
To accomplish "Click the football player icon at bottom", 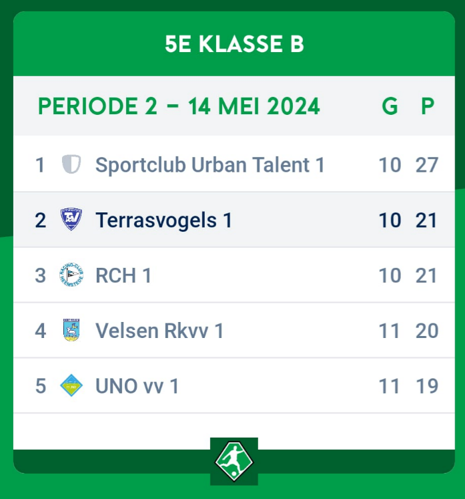I will pyautogui.click(x=234, y=461).
